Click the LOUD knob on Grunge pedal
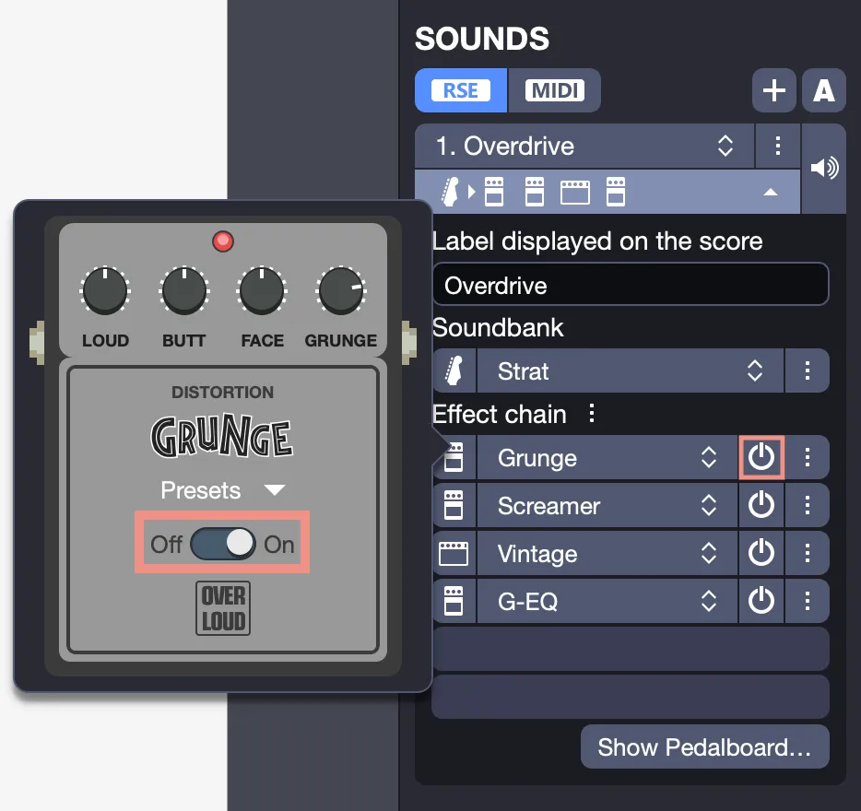Screen dimensions: 861x811 pyautogui.click(x=105, y=290)
